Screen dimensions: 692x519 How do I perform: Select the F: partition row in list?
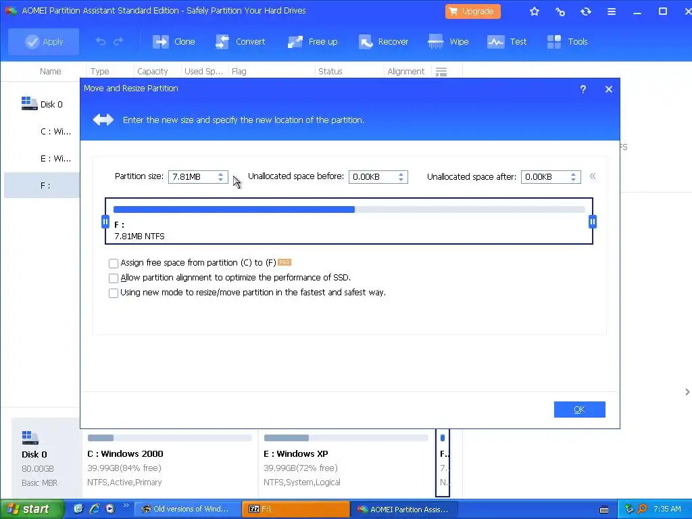point(43,185)
